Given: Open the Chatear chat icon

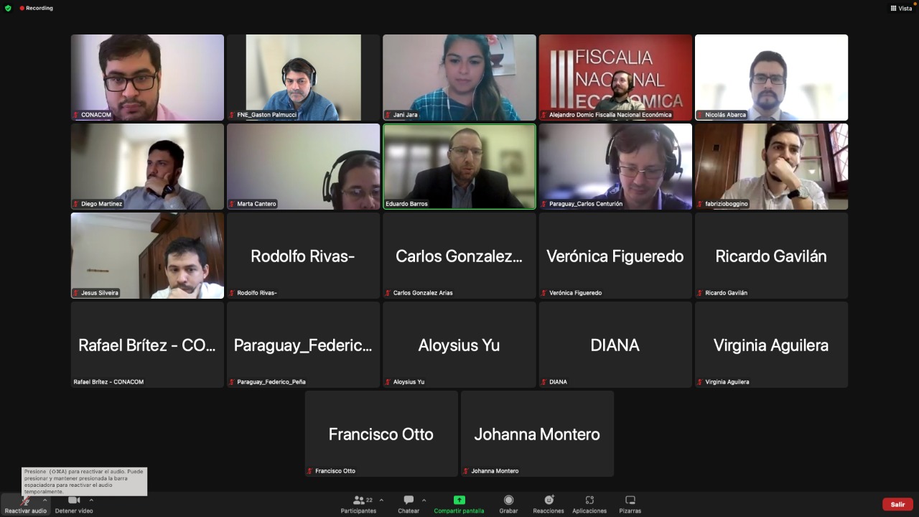Looking at the screenshot, I should pos(409,500).
